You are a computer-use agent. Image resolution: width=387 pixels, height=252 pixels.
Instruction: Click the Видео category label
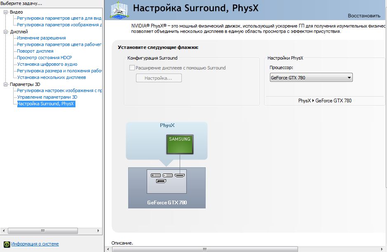16,12
